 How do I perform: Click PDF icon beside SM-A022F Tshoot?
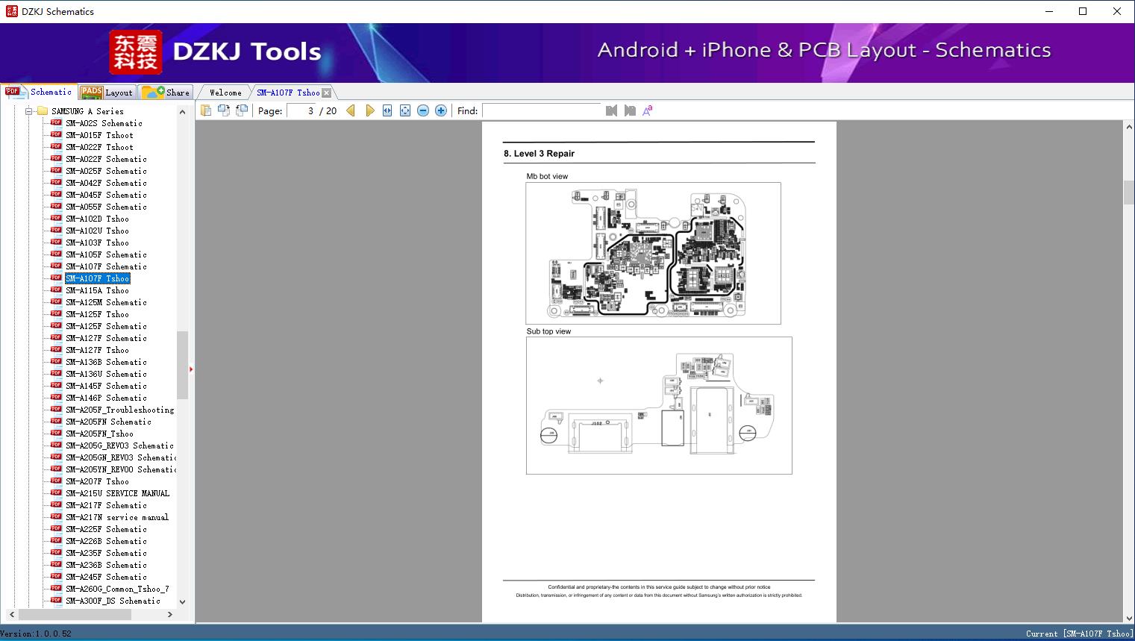(56, 146)
